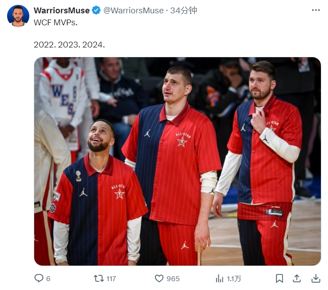The image size is (328, 290).
Task: Click the 6 replies count
Action: (x=48, y=279)
